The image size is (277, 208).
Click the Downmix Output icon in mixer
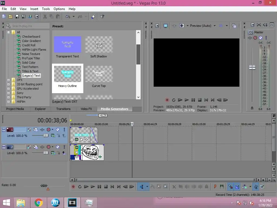click(259, 25)
